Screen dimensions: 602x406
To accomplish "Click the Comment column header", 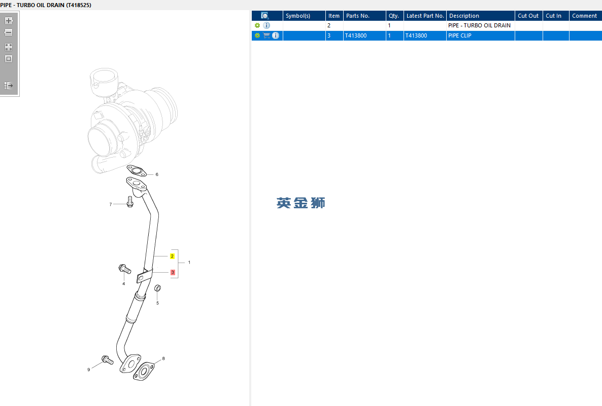I will point(585,16).
